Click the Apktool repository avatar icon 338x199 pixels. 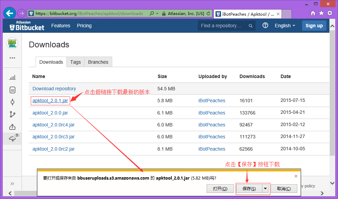click(12, 43)
